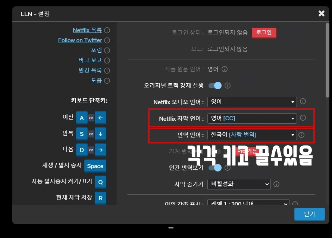The width and height of the screenshot is (332, 238).
Task: Close the LLN 설정 dialog with X
Action: click(322, 13)
